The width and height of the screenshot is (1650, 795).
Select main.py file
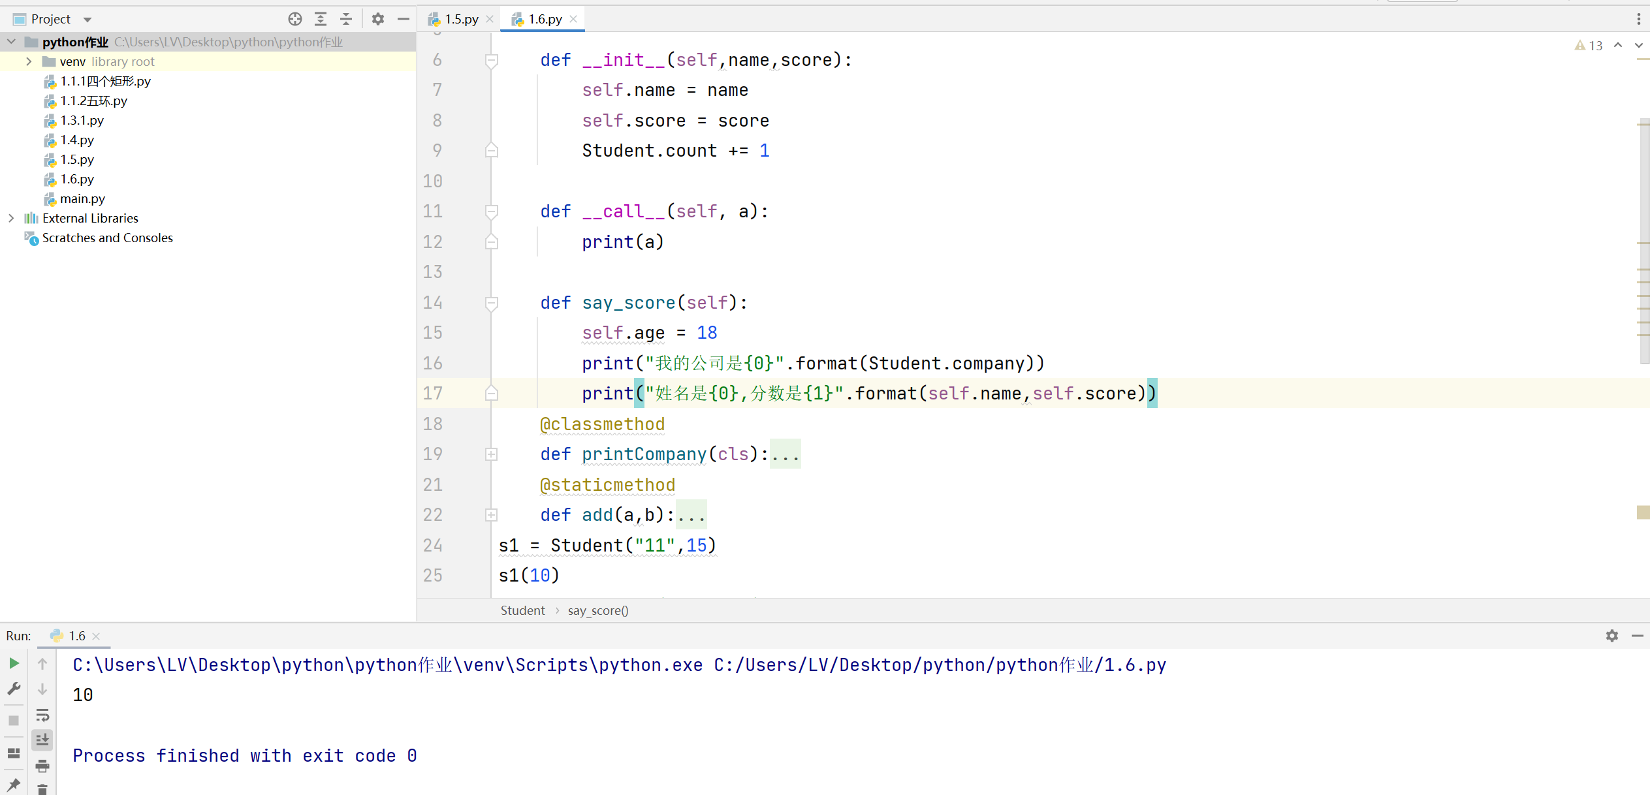point(82,198)
